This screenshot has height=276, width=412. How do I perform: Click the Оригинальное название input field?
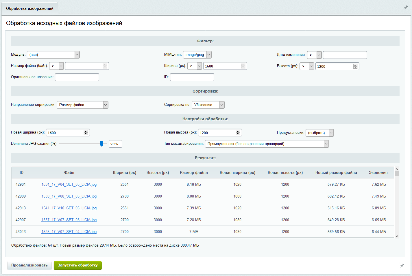(77, 77)
